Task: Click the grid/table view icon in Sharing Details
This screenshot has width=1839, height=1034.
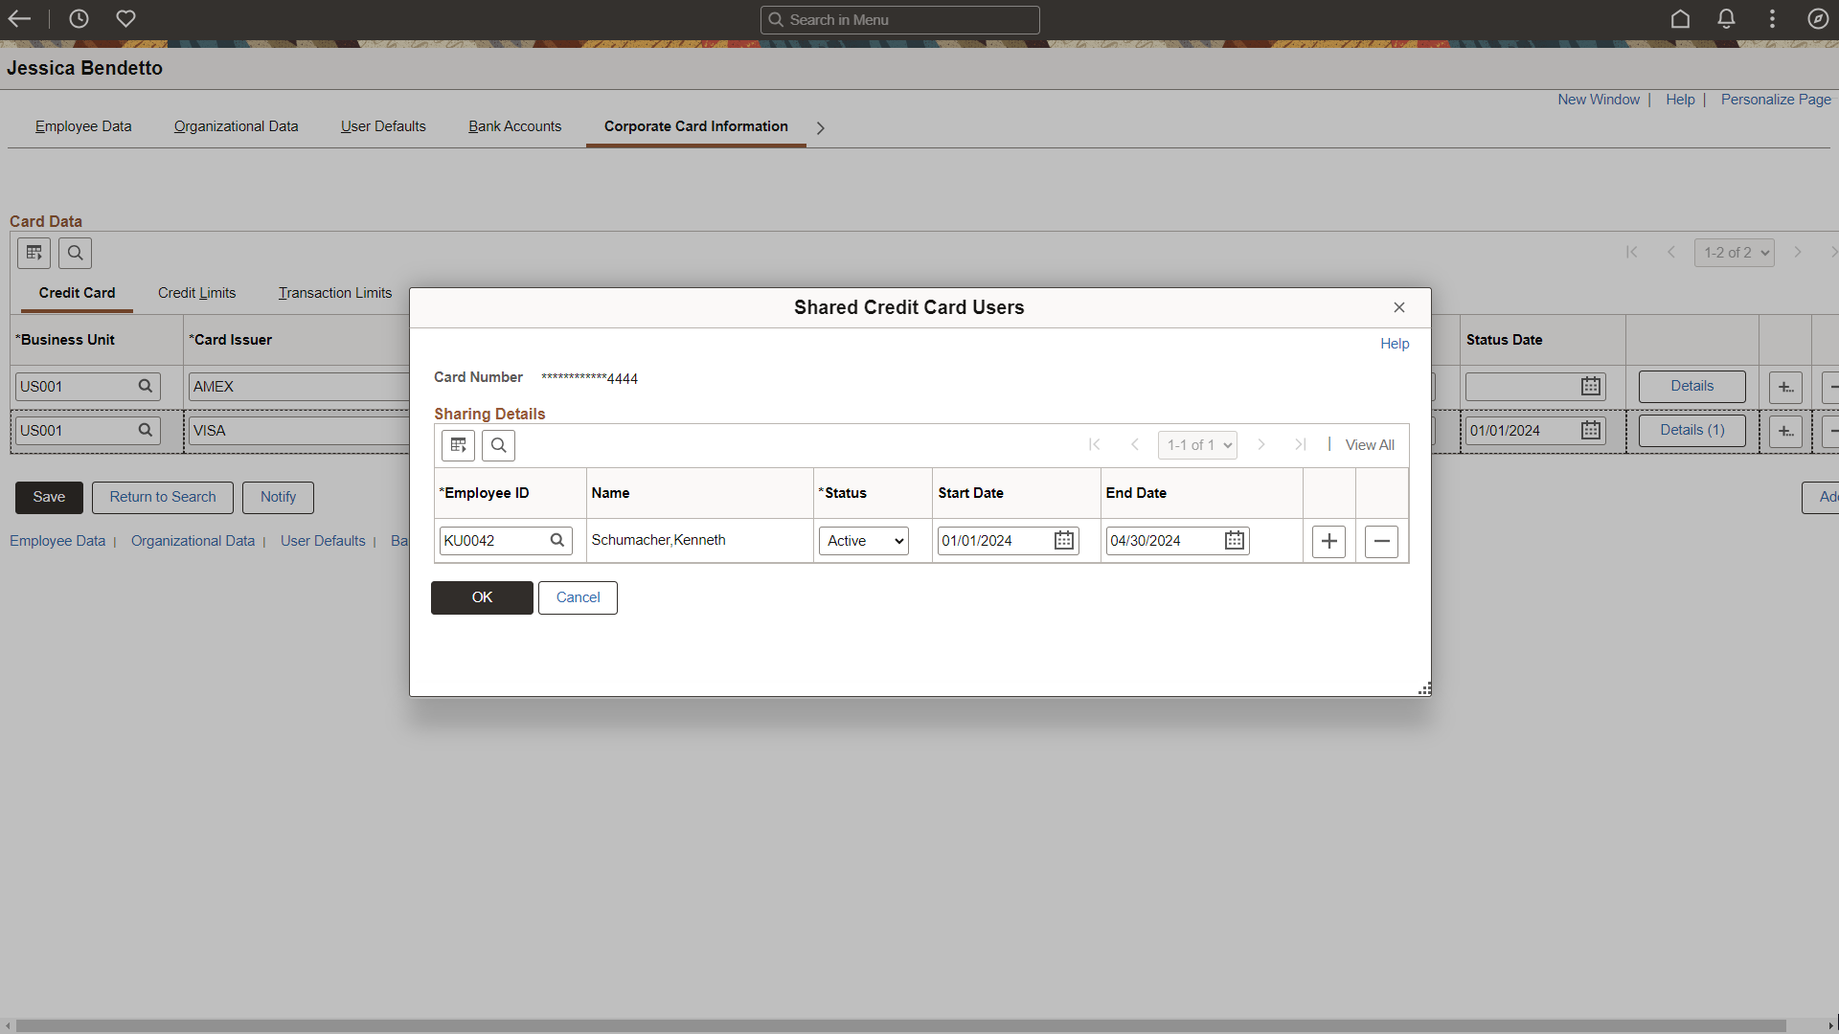Action: (x=457, y=444)
